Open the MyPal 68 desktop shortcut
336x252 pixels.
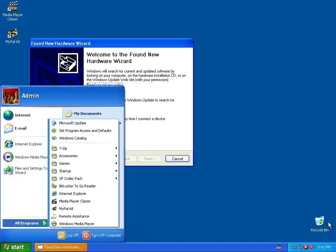pyautogui.click(x=13, y=33)
